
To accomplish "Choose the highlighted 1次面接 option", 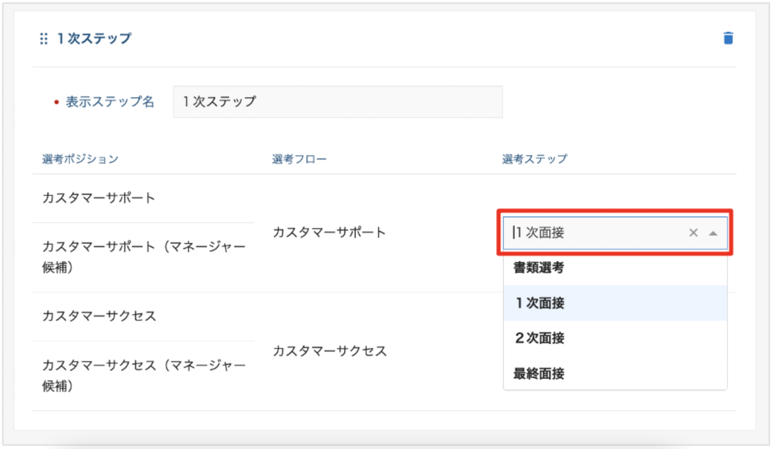I will 615,303.
